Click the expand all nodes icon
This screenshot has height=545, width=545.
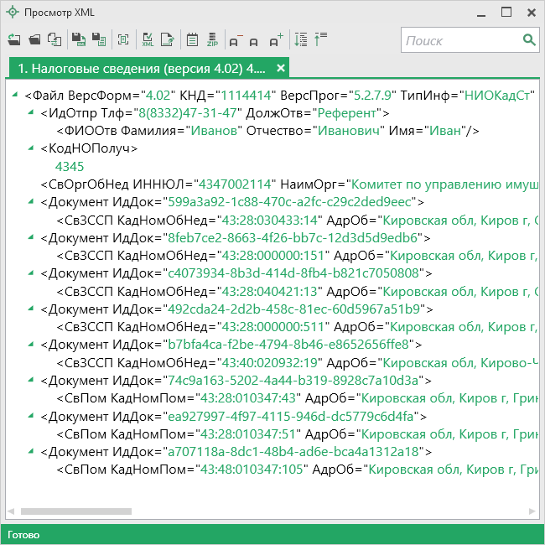pos(301,39)
